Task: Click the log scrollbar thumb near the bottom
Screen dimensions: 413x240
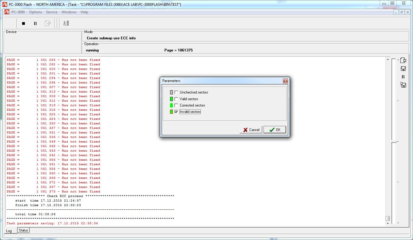Action: (x=388, y=218)
